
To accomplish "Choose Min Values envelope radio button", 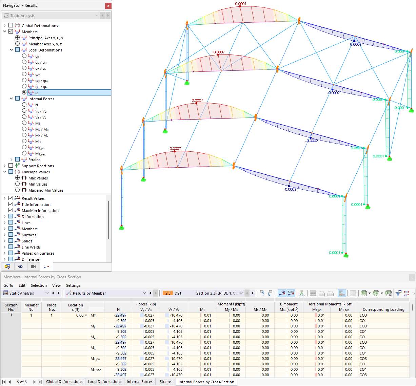I will click(18, 184).
